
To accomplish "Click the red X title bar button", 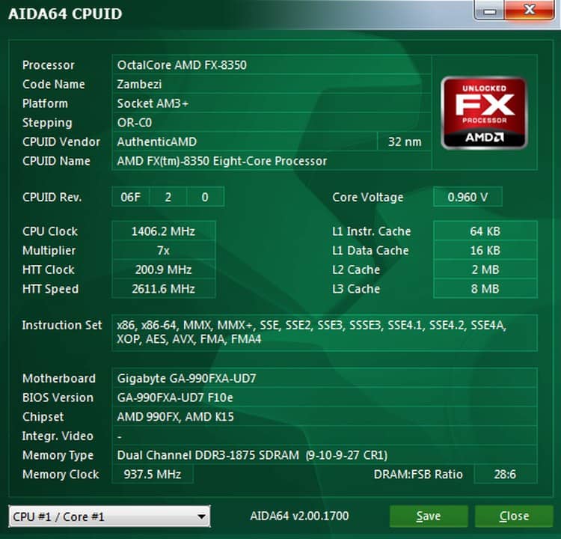I will 530,10.
